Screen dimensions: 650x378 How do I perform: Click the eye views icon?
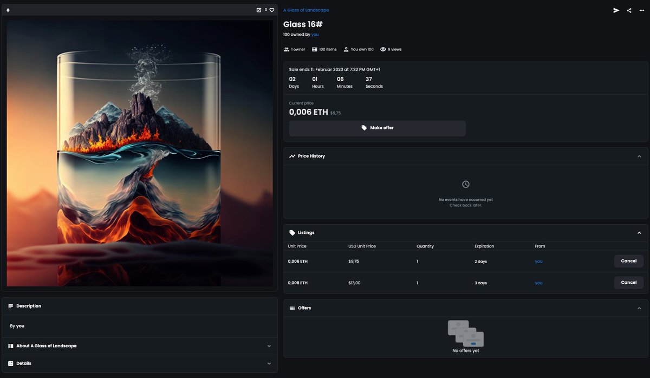(383, 49)
